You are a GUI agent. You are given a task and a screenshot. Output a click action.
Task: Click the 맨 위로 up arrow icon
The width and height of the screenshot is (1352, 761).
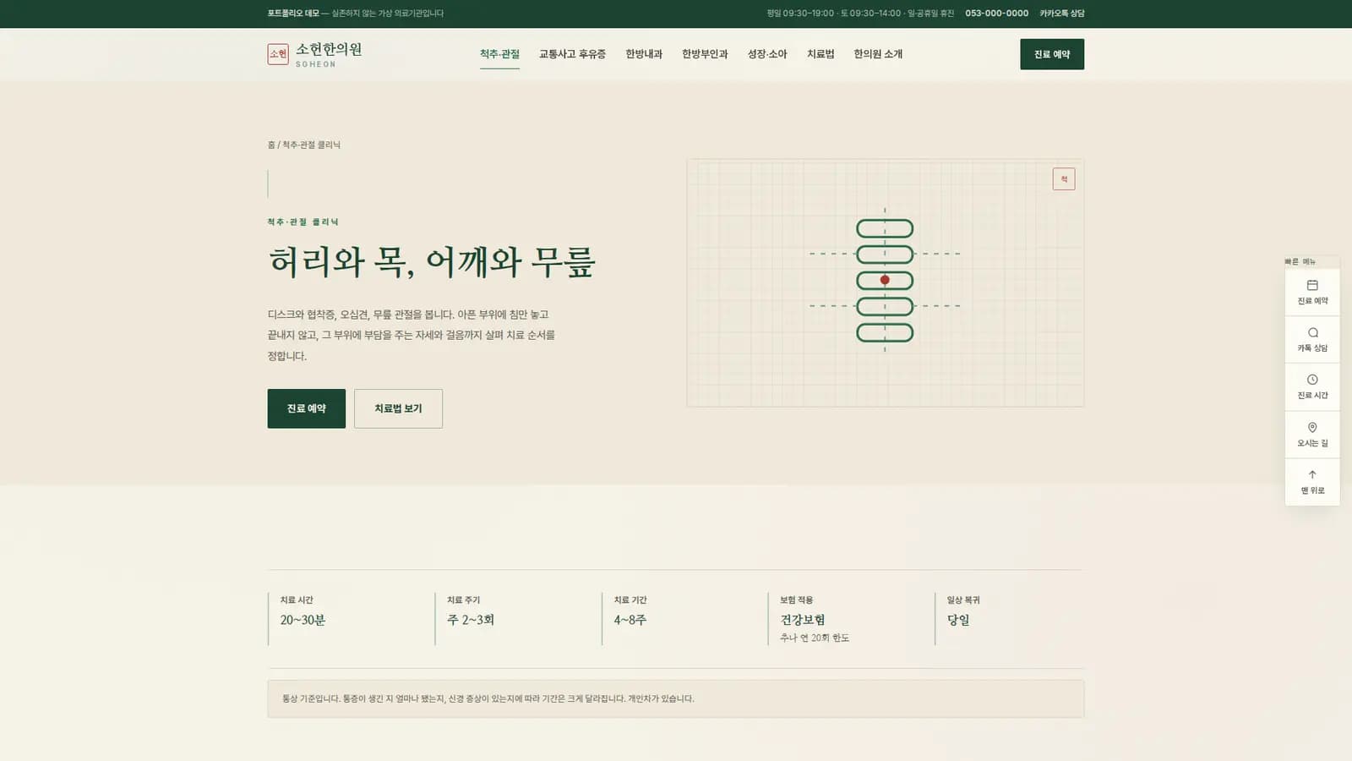pyautogui.click(x=1312, y=474)
